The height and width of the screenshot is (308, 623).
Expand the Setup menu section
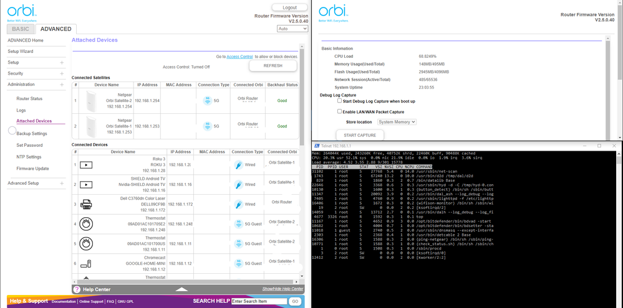click(62, 63)
